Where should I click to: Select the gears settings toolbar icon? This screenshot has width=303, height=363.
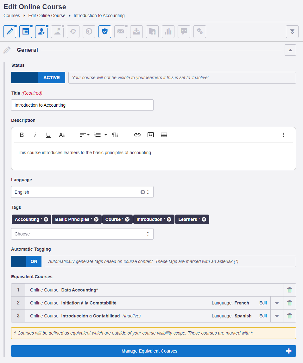199,31
